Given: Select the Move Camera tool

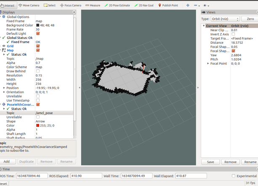Looking at the screenshot, I should tap(29, 5).
